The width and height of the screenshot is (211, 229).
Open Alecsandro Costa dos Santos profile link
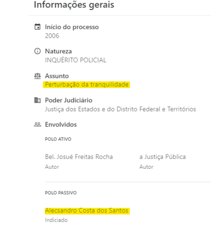coord(86,211)
